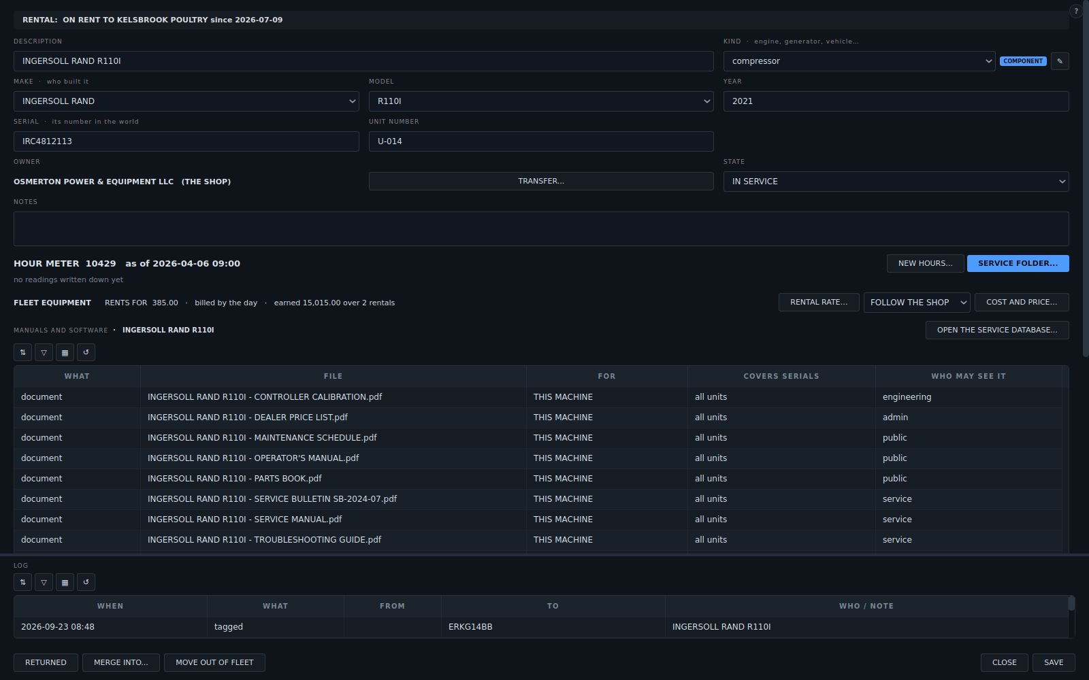Click MOVE OUT OF FLEET button
The image size is (1089, 680).
point(214,663)
